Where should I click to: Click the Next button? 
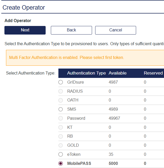coord(25,30)
